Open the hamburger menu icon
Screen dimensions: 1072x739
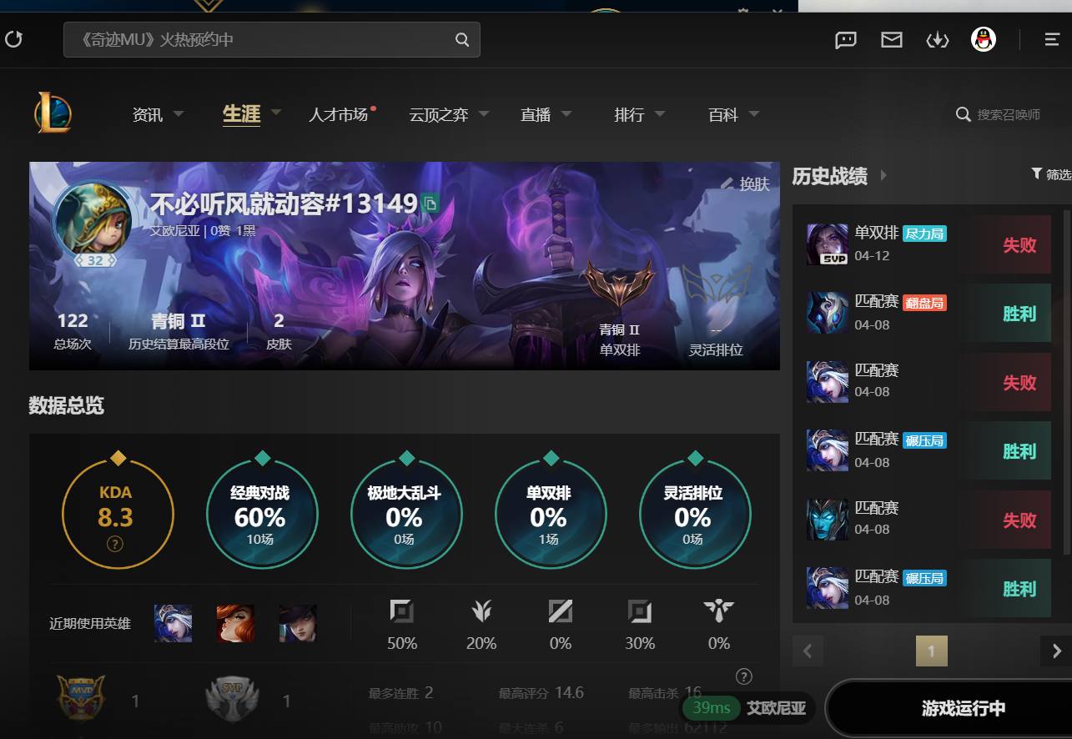pyautogui.click(x=1052, y=39)
